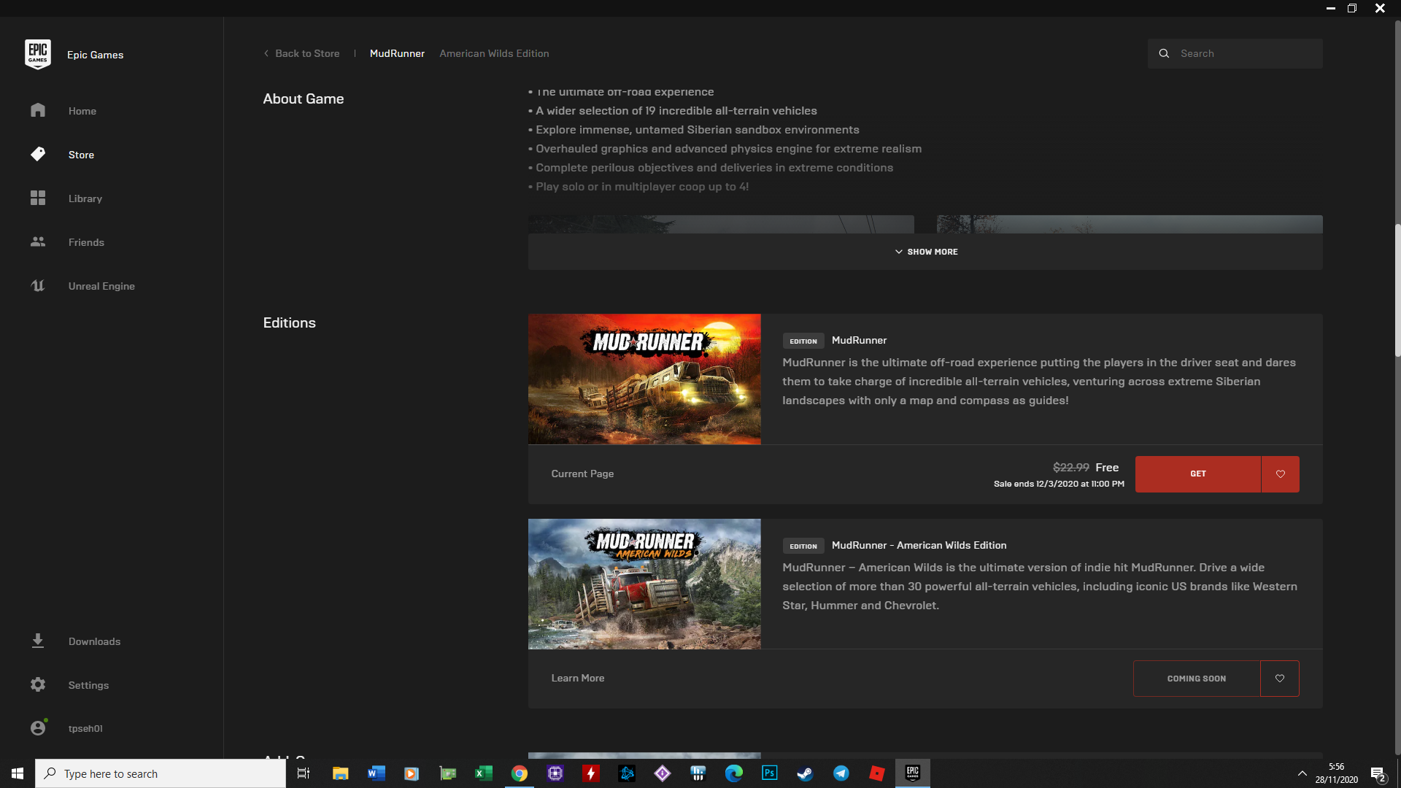Viewport: 1401px width, 788px height.
Task: Open the tpseh01 account profile icon
Action: click(38, 727)
